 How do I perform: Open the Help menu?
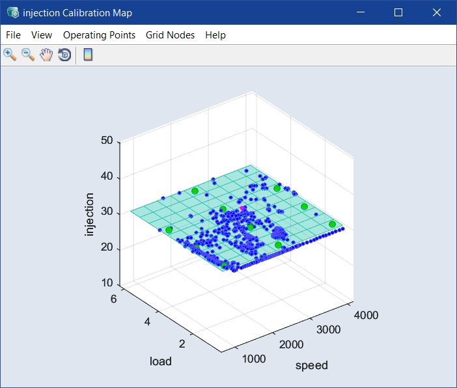[215, 35]
